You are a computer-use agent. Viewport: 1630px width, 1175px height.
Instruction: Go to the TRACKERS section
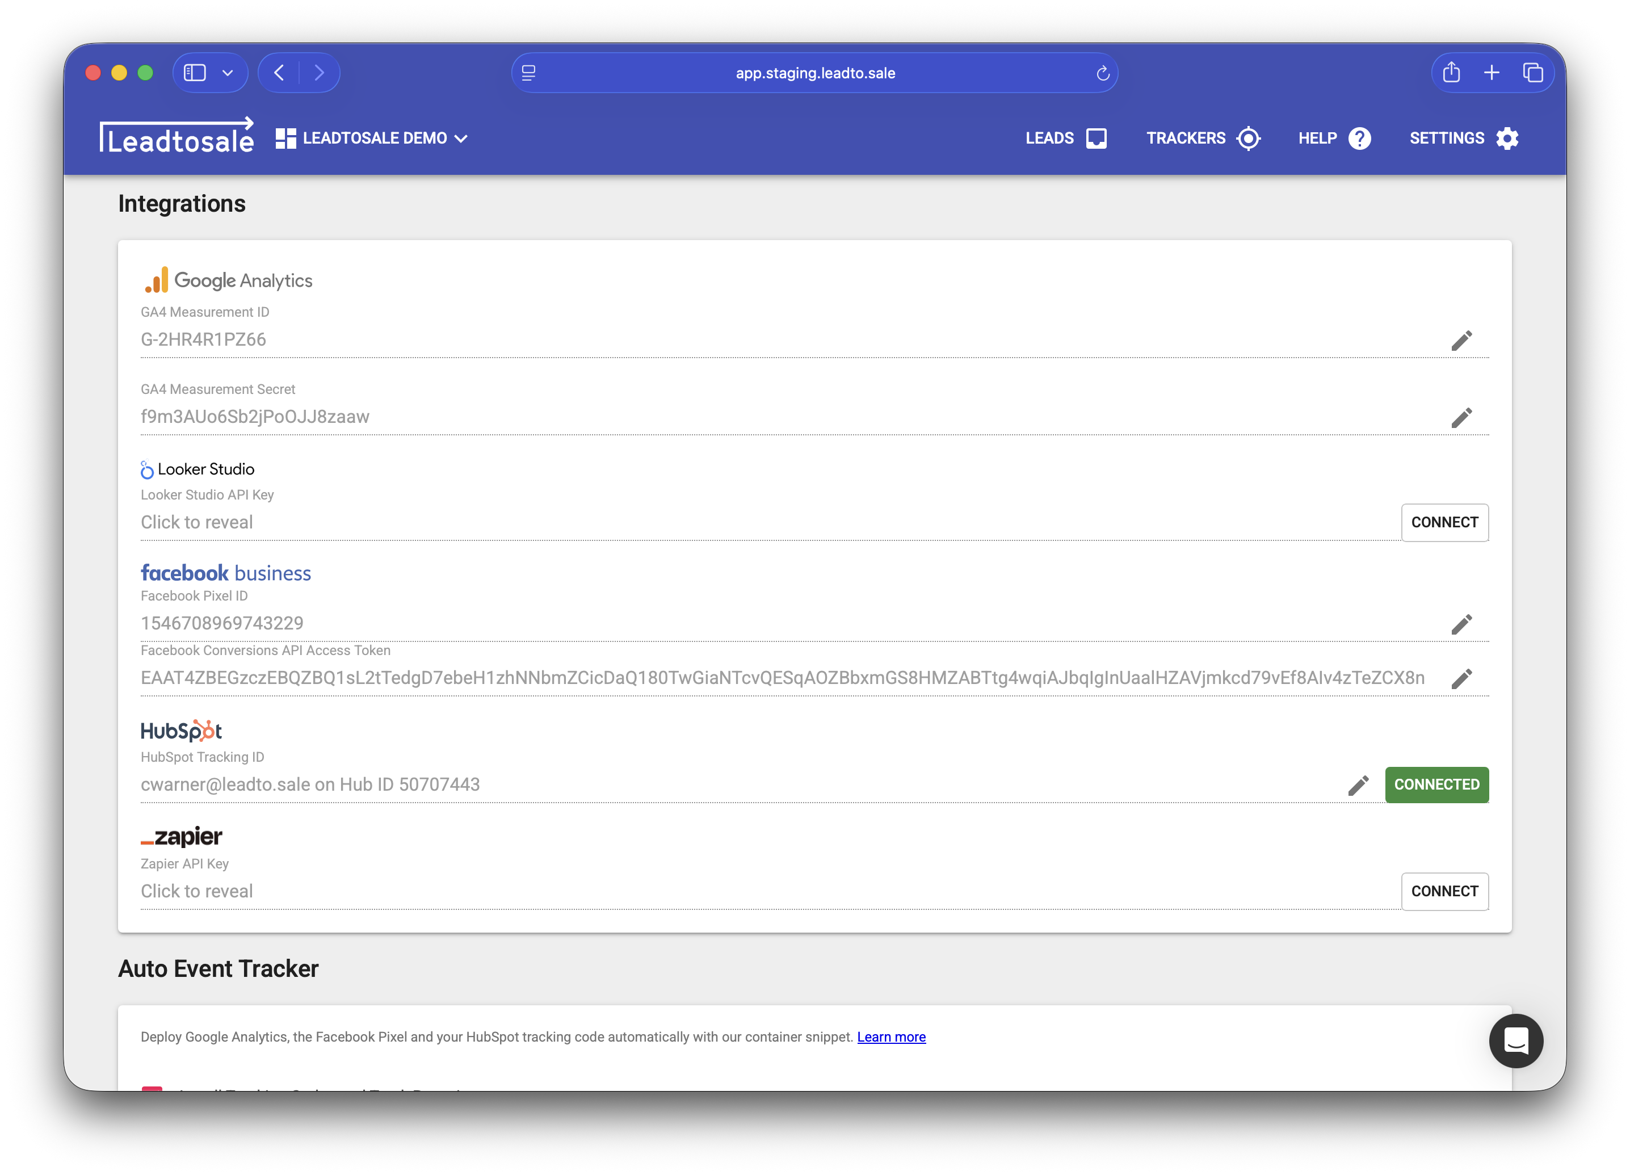(1203, 138)
